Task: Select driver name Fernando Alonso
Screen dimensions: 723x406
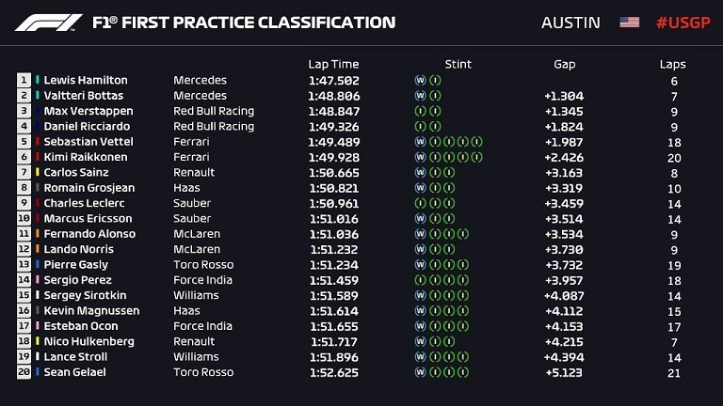Action: (x=90, y=234)
